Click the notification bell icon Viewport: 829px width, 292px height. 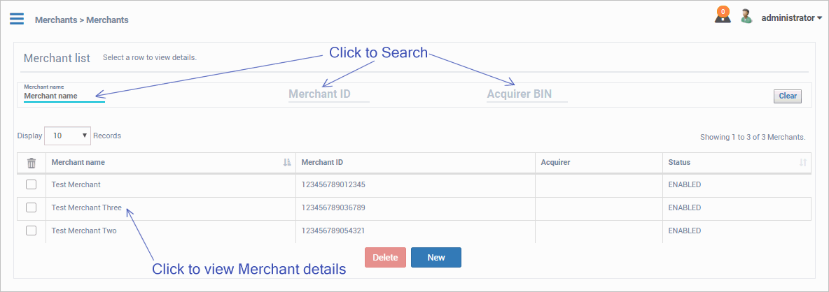click(723, 15)
